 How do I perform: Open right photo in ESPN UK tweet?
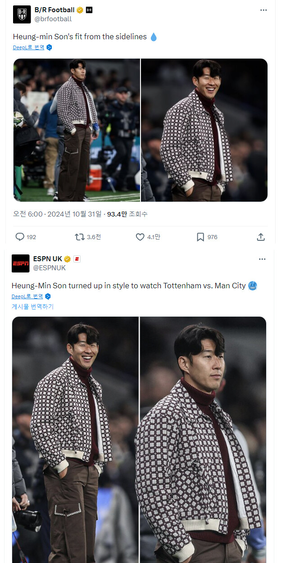203,440
